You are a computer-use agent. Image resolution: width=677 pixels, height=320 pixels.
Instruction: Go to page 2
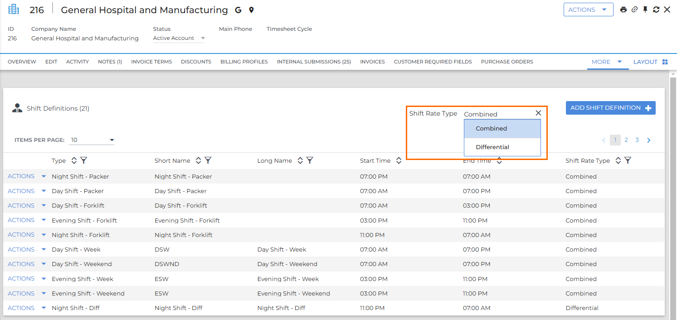point(626,140)
